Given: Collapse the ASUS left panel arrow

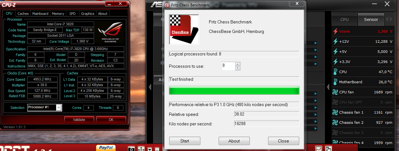Looking at the screenshot, I should pos(150,87).
